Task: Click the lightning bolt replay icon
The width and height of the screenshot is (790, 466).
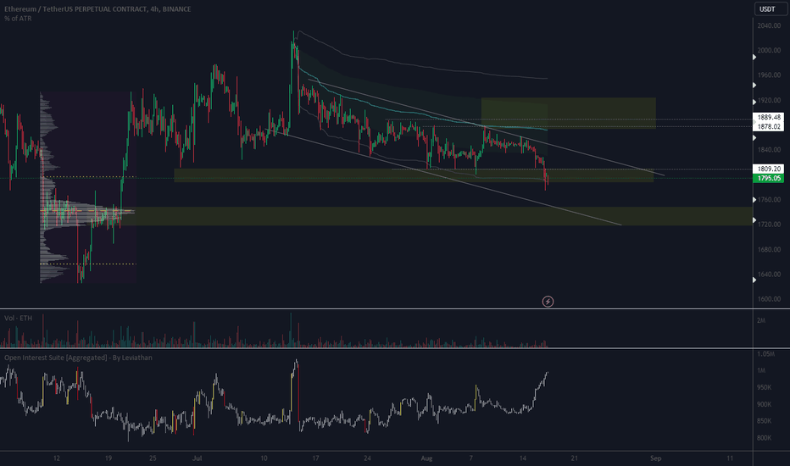Action: coord(548,302)
